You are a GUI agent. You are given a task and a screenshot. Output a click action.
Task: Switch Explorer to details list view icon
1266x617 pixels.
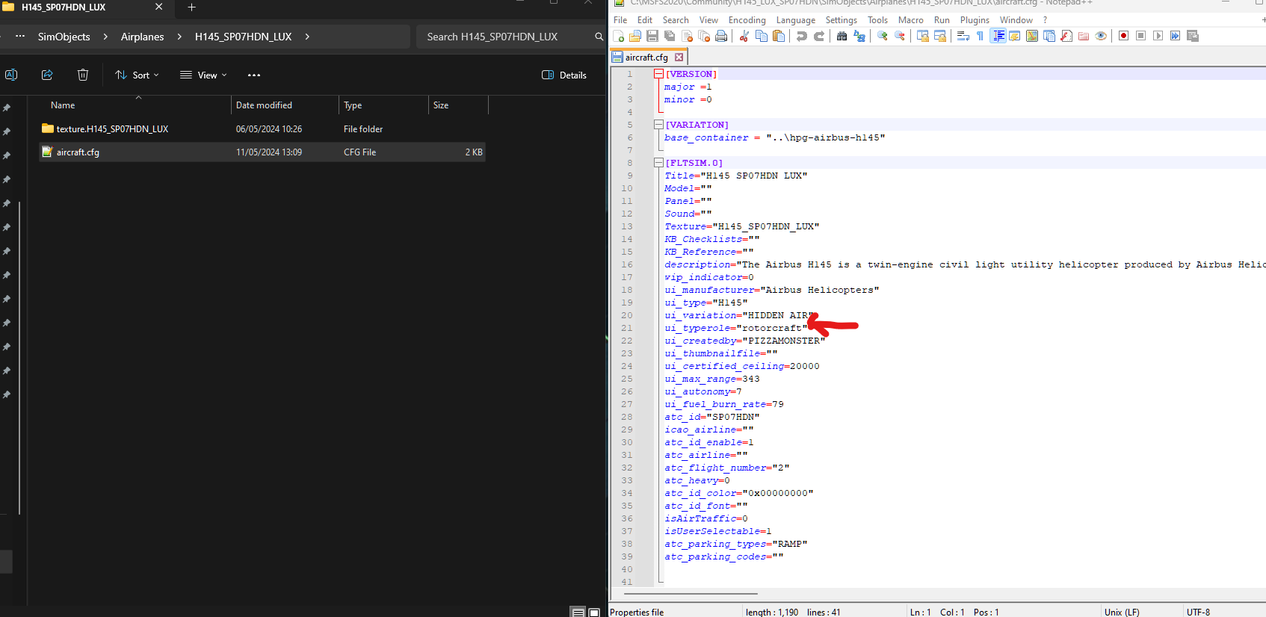coord(578,612)
